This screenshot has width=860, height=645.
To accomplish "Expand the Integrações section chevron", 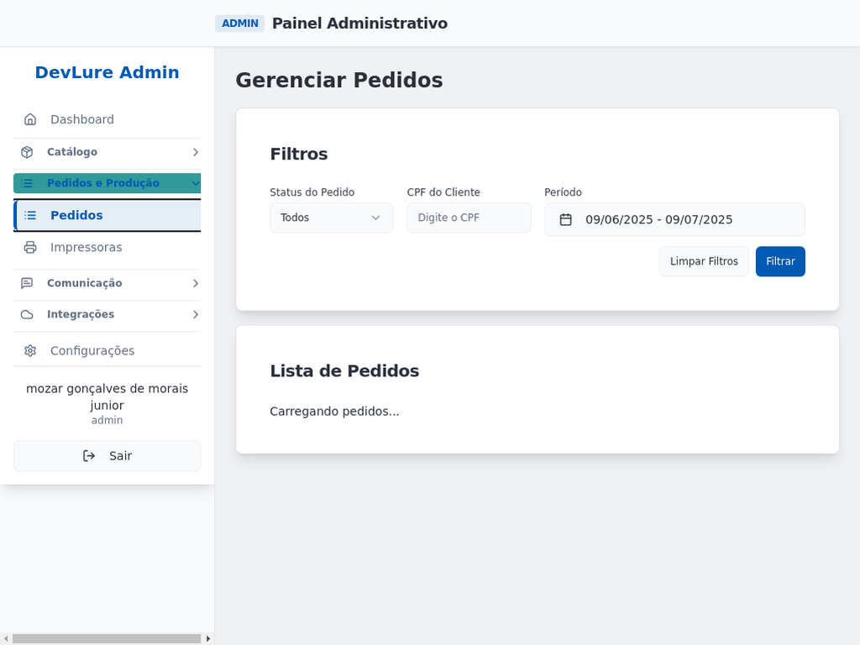I will coord(195,314).
